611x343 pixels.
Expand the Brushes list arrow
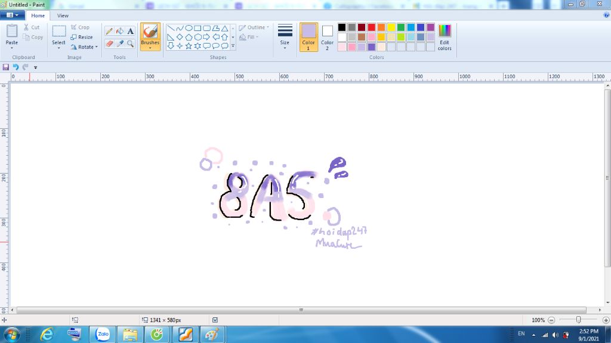(x=150, y=48)
